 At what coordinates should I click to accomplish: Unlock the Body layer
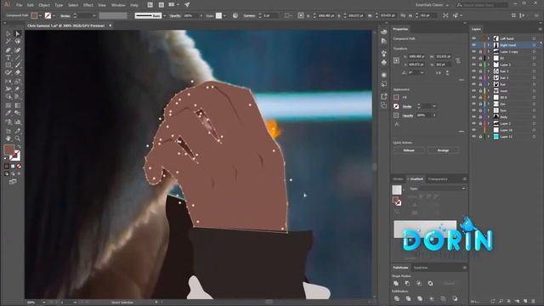[480, 117]
